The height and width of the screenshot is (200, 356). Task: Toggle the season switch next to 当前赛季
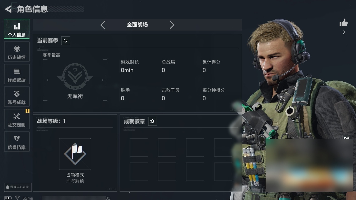click(65, 41)
